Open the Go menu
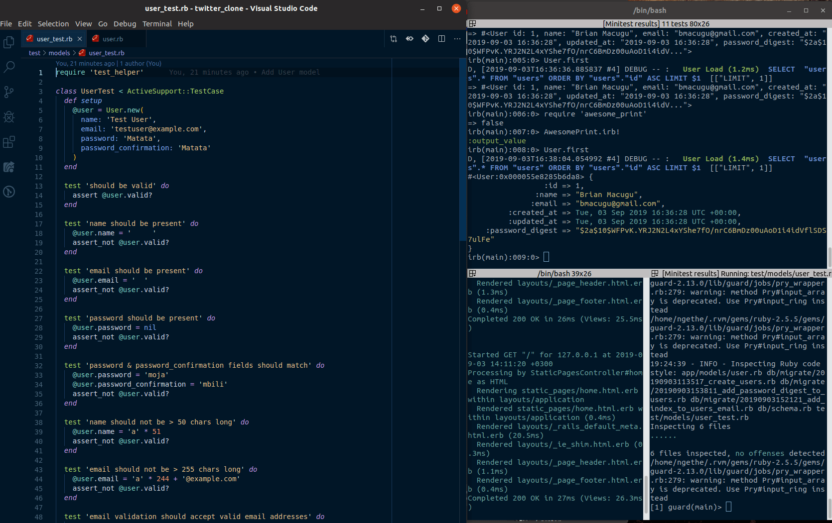This screenshot has width=832, height=523. click(103, 24)
